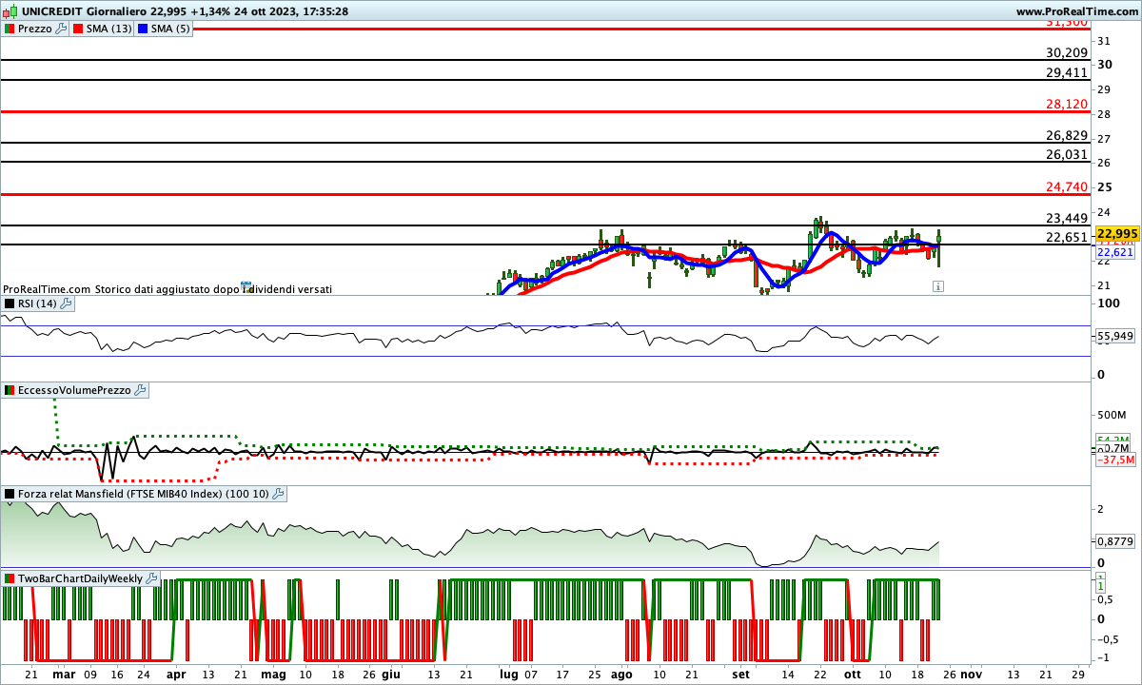This screenshot has height=685, width=1142.
Task: Click the 500M label on the volume axis
Action: 1112,415
